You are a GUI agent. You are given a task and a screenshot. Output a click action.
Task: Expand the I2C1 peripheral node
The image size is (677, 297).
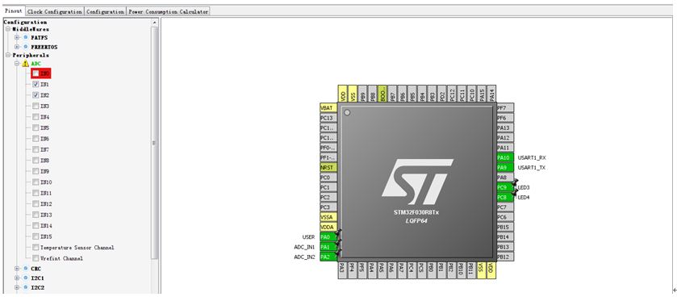[x=17, y=278]
